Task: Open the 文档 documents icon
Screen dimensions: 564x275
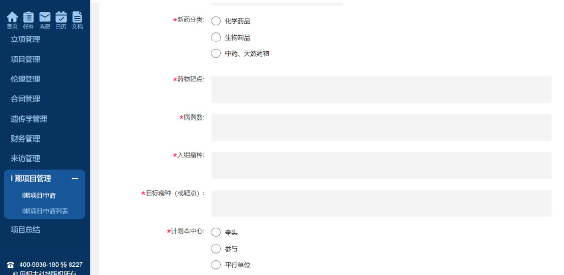Action: pyautogui.click(x=77, y=18)
